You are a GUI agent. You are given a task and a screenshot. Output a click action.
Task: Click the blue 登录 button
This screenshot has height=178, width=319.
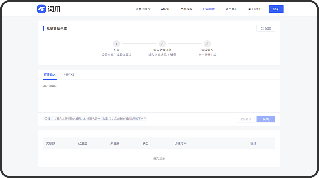click(x=276, y=9)
